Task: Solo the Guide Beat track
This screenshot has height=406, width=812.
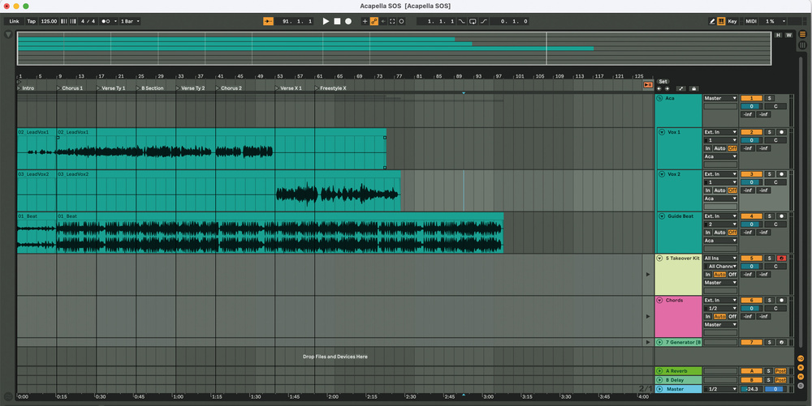Action: tap(770, 216)
